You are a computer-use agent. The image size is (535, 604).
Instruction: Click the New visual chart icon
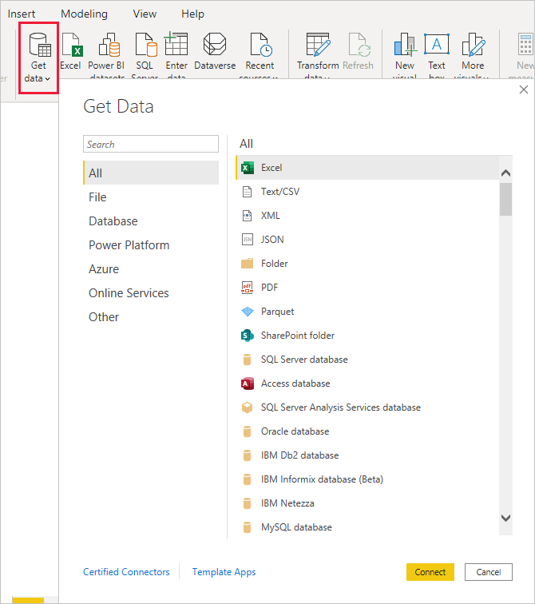coord(405,45)
